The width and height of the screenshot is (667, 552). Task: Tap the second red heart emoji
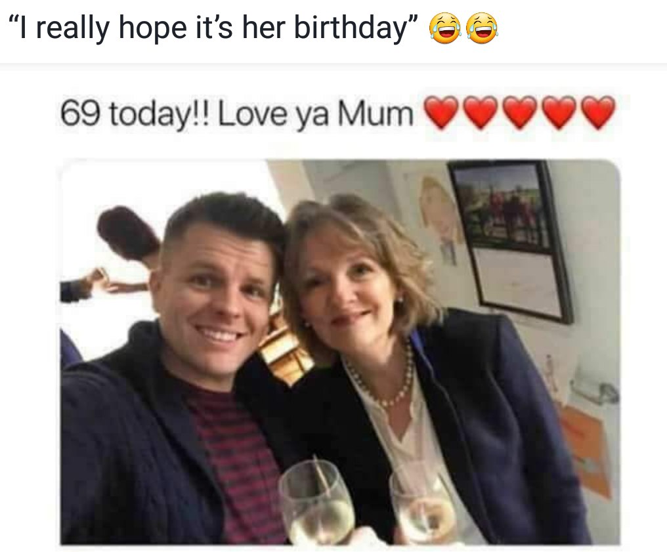point(481,113)
